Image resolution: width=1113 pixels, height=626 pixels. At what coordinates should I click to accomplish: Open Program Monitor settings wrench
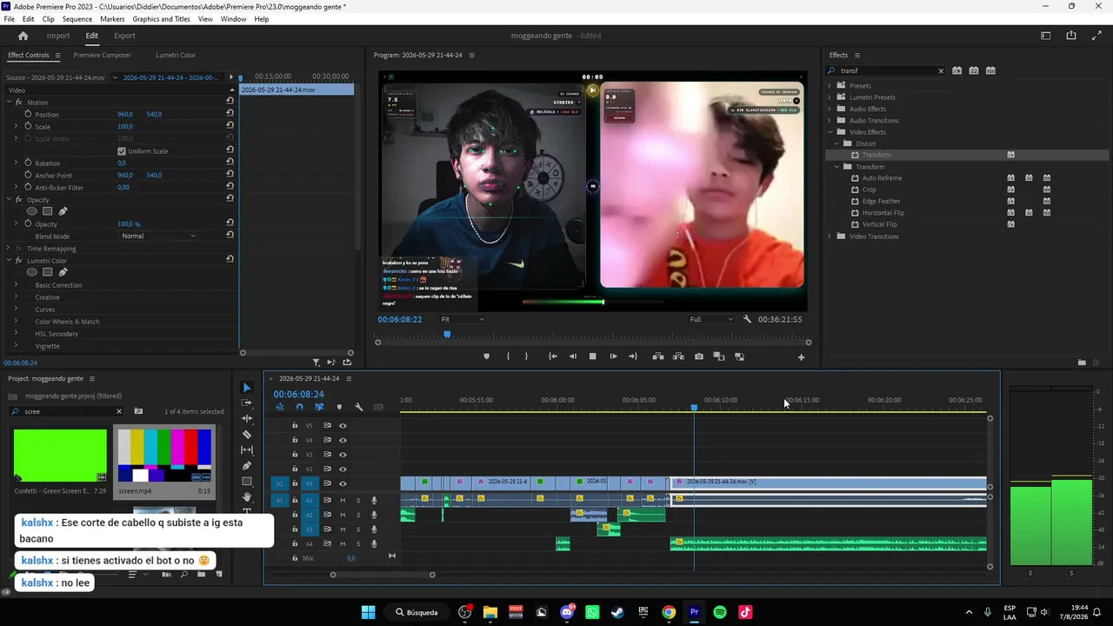[x=747, y=319]
